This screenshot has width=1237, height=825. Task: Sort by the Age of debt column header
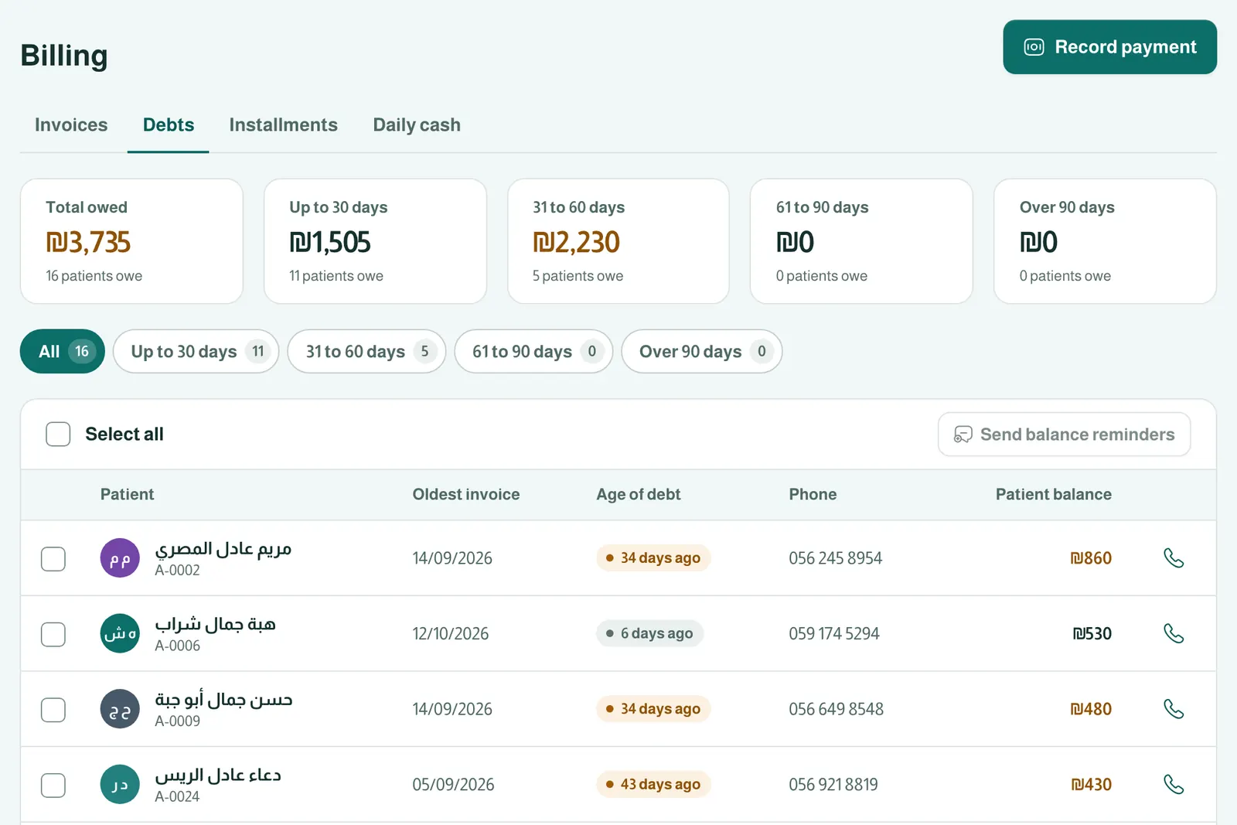tap(638, 494)
